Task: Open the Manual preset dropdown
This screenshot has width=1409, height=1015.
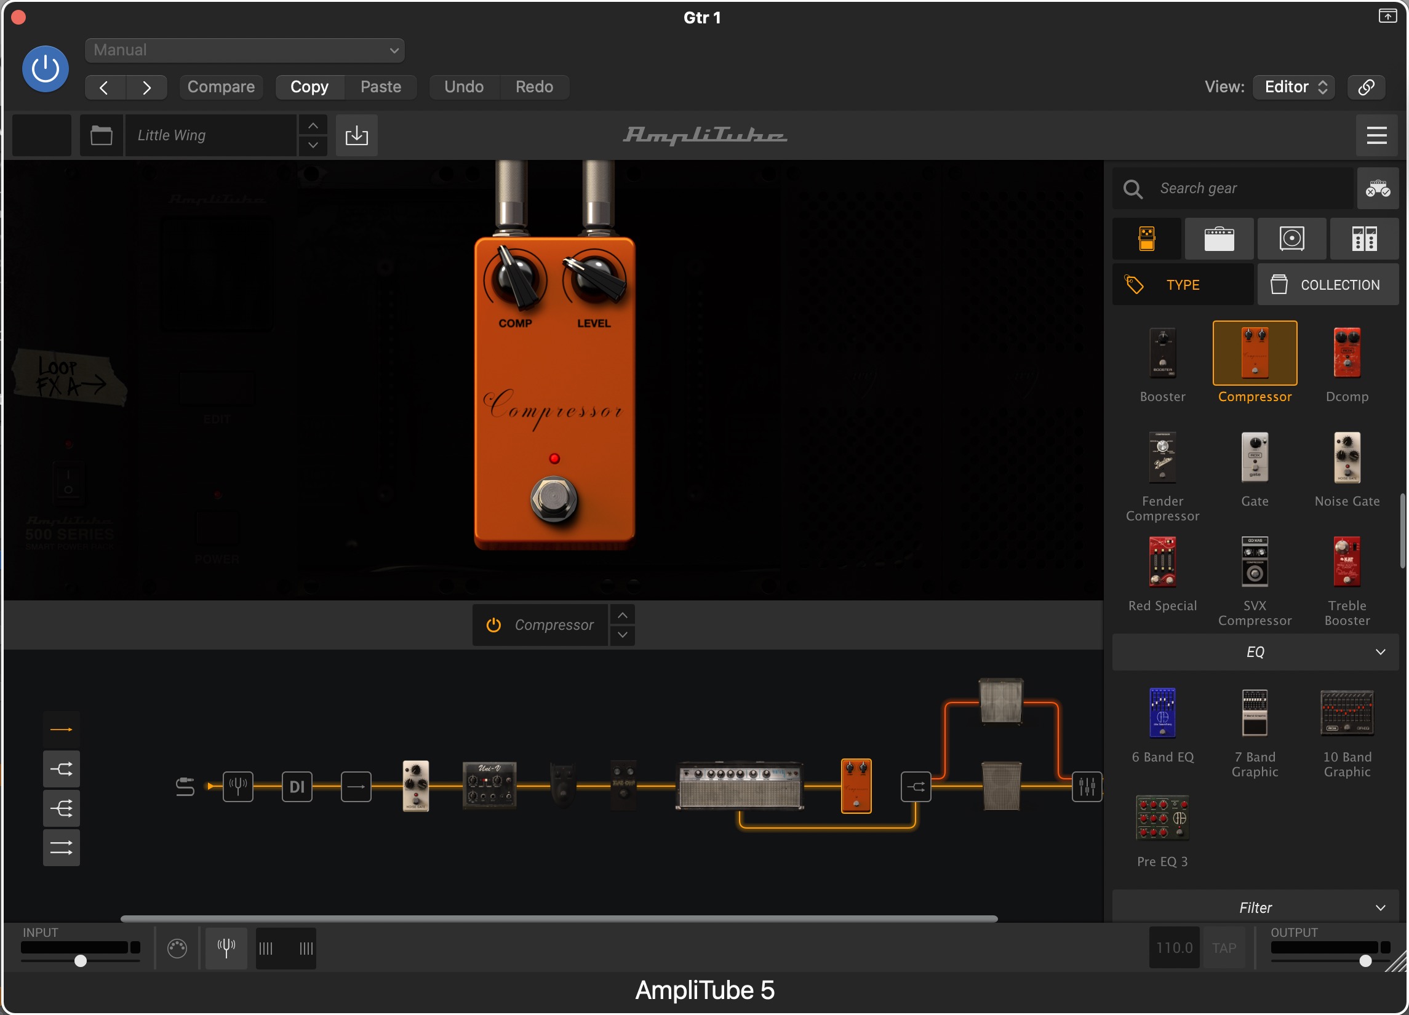Action: [x=244, y=50]
